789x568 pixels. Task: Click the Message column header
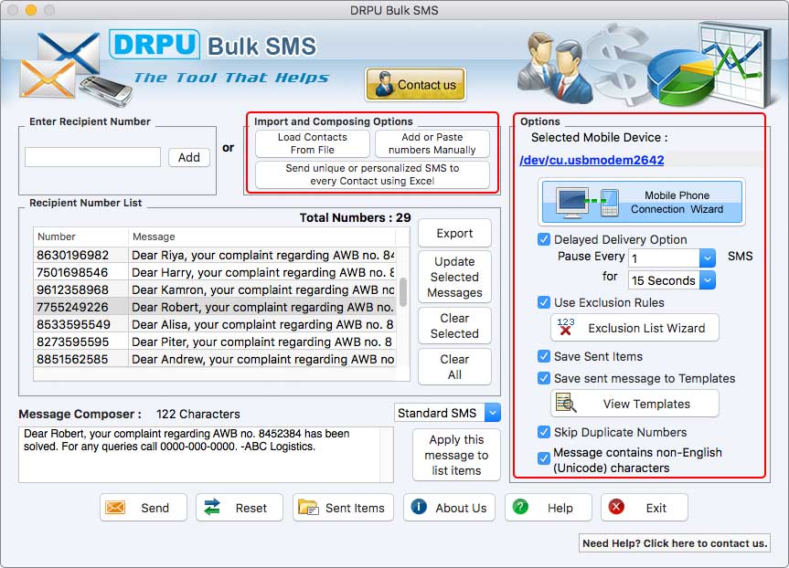[x=261, y=237]
